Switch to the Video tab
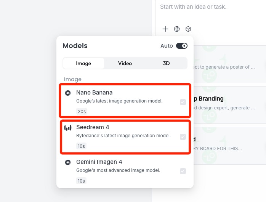Screen dimensions: 266x202 click(125, 63)
